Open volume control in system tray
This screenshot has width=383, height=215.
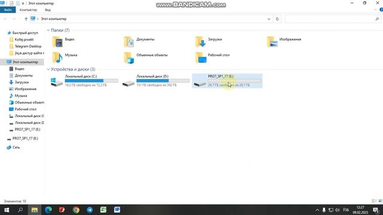[x=338, y=210]
